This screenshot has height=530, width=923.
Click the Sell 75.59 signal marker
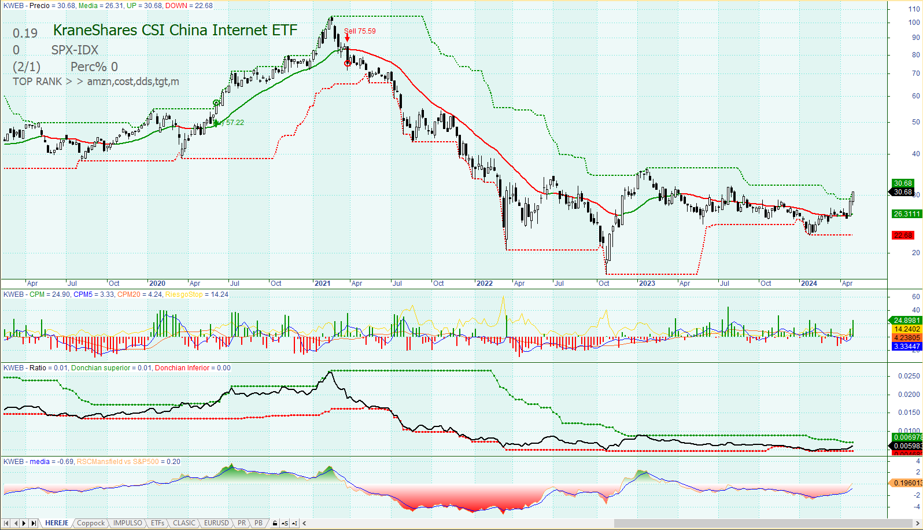[360, 31]
